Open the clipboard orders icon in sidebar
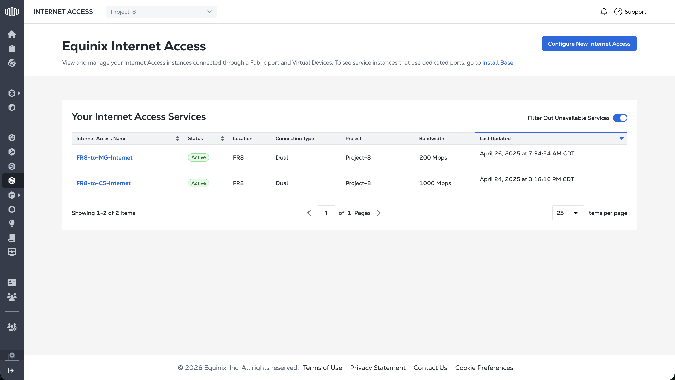The height and width of the screenshot is (380, 675). pos(12,49)
